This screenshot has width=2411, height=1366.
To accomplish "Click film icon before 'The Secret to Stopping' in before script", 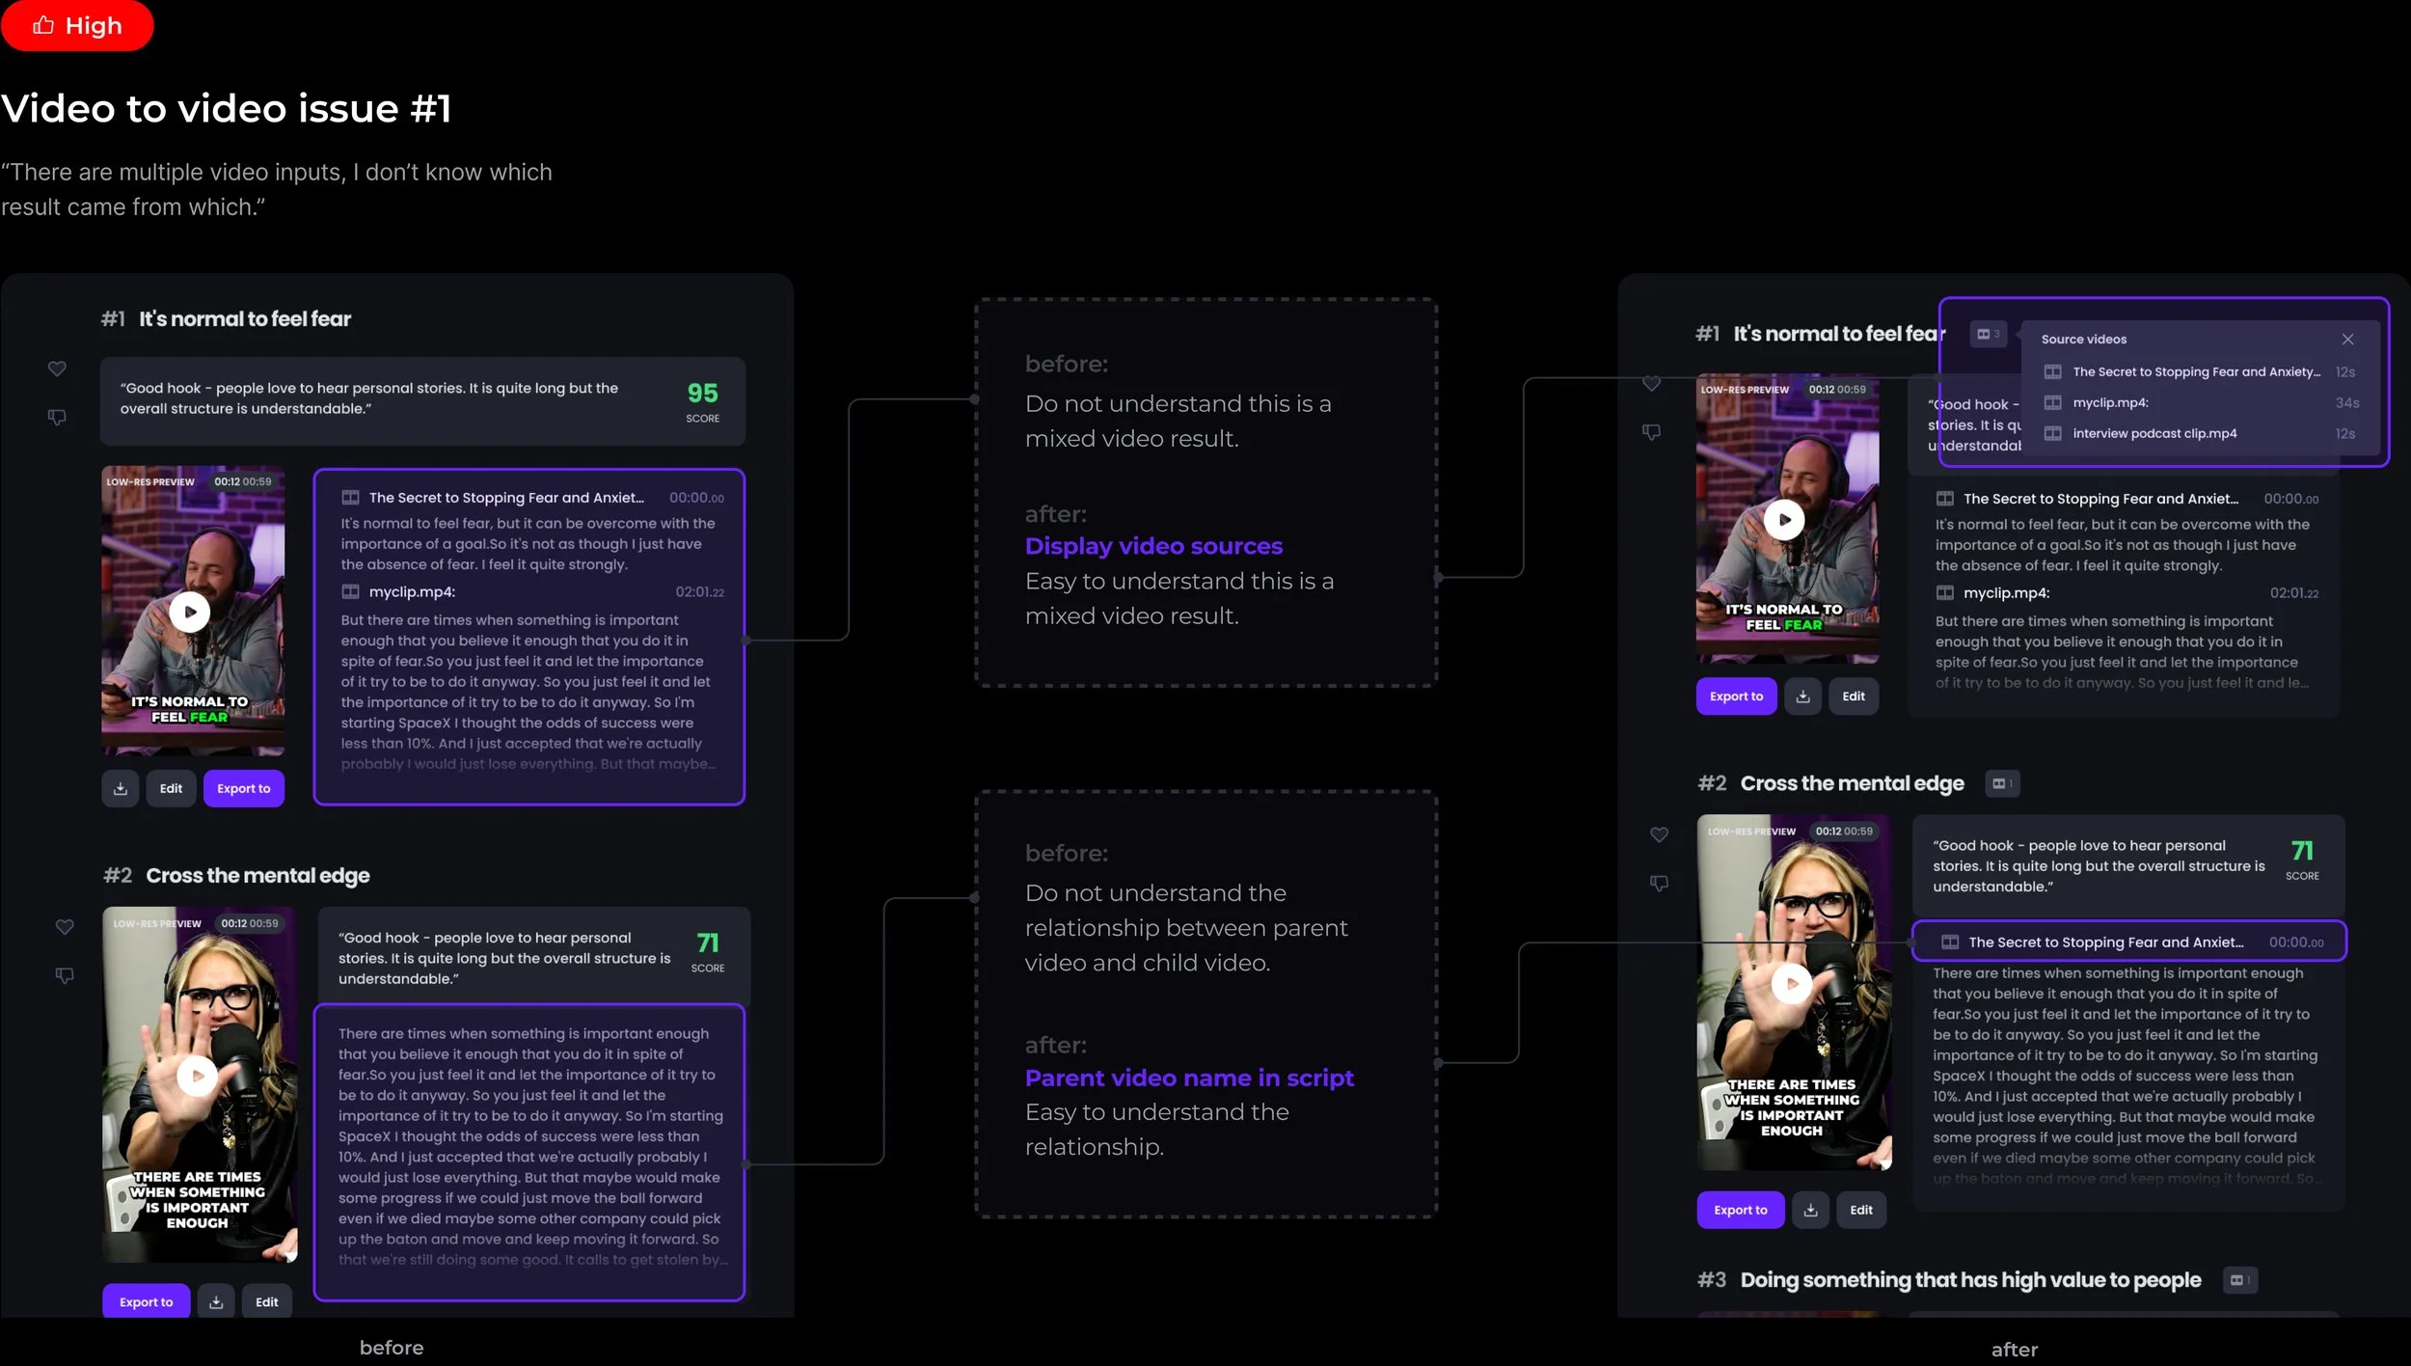I will pyautogui.click(x=350, y=498).
